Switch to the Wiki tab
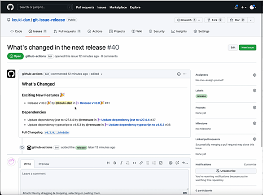Screen dimensions: 263x195 tap(137, 31)
